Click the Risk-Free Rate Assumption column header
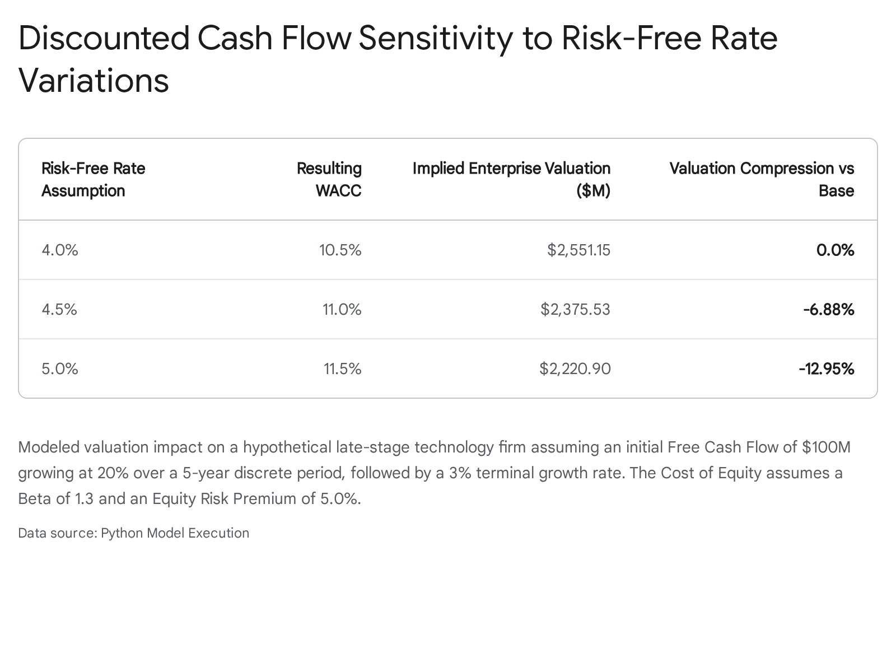Screen dimensions: 896x672 (x=94, y=179)
